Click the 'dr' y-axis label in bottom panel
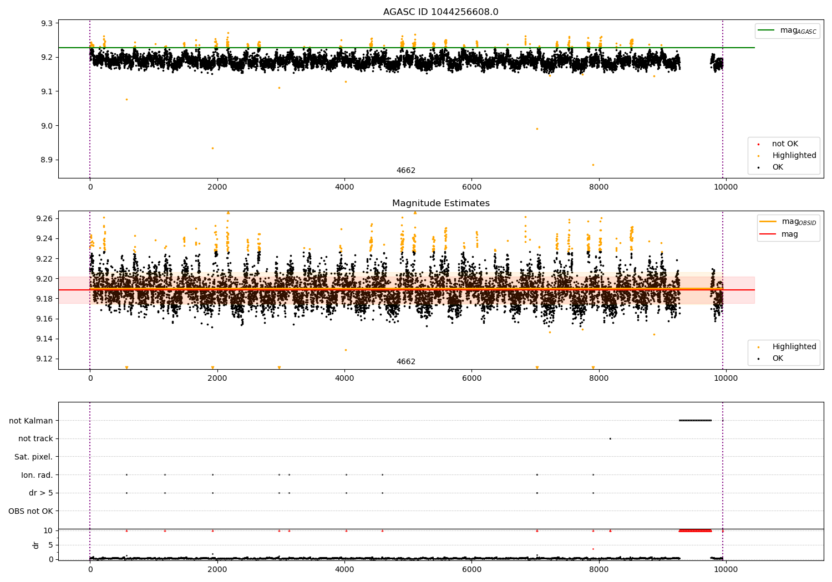 [x=36, y=545]
